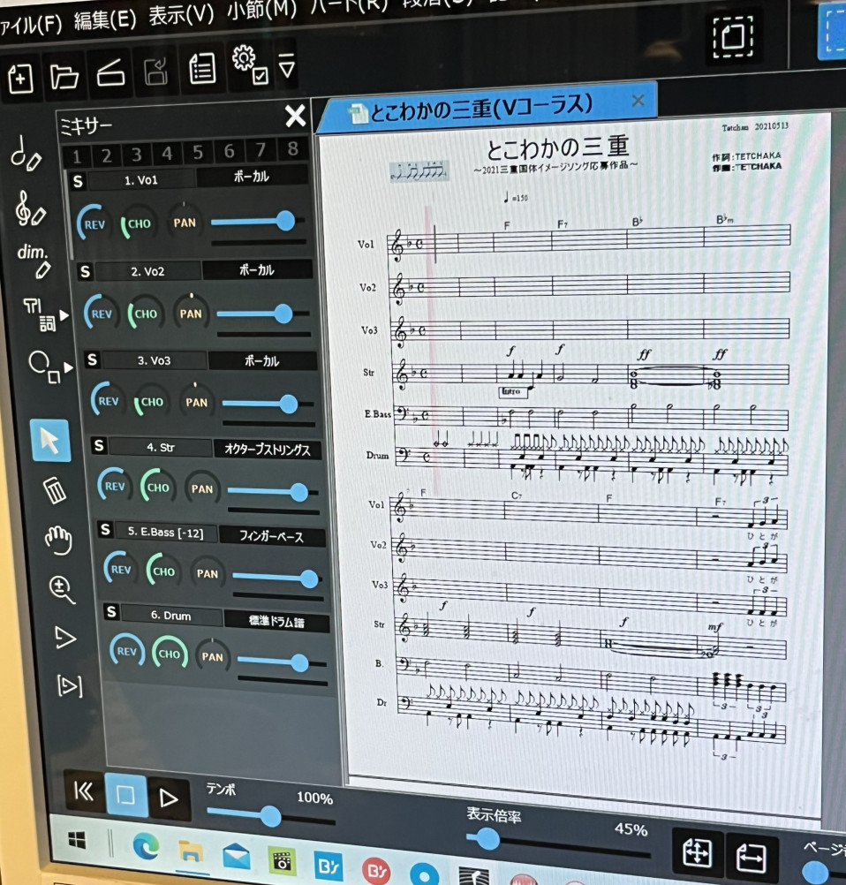Viewport: 846px width, 885px height.
Task: Click the fit page width icon
Action: pyautogui.click(x=750, y=856)
